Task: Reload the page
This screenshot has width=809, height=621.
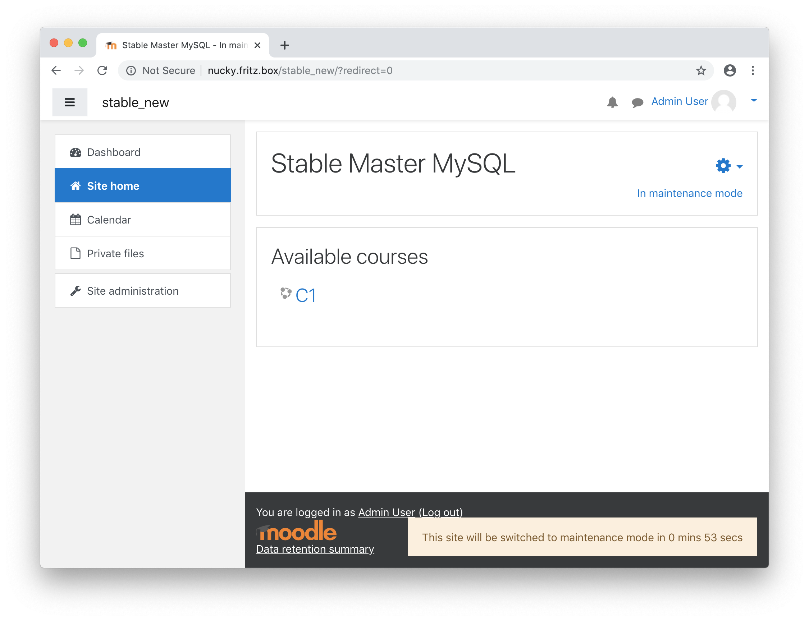Action: click(x=102, y=70)
